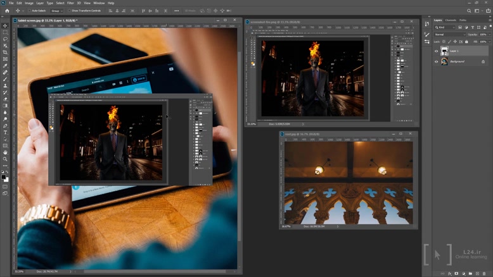Select the Rectangular Marquee tool

[5, 32]
